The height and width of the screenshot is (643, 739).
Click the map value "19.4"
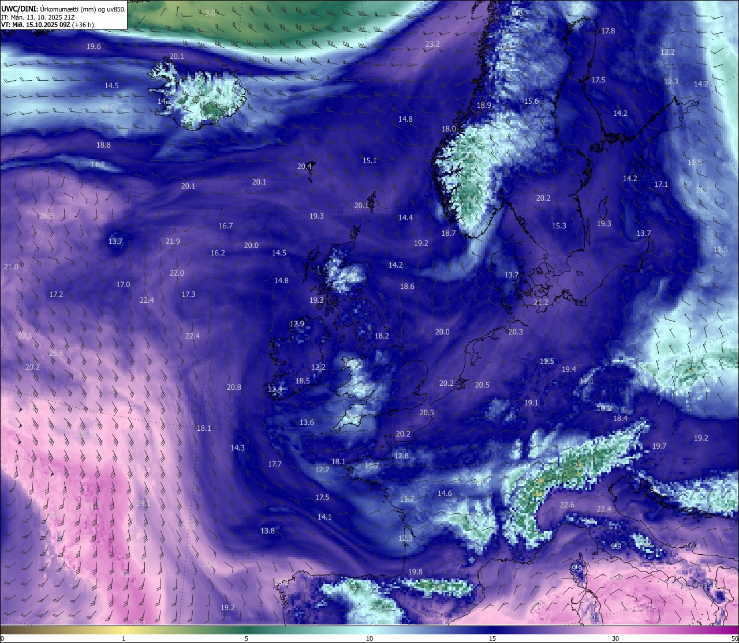pyautogui.click(x=569, y=370)
